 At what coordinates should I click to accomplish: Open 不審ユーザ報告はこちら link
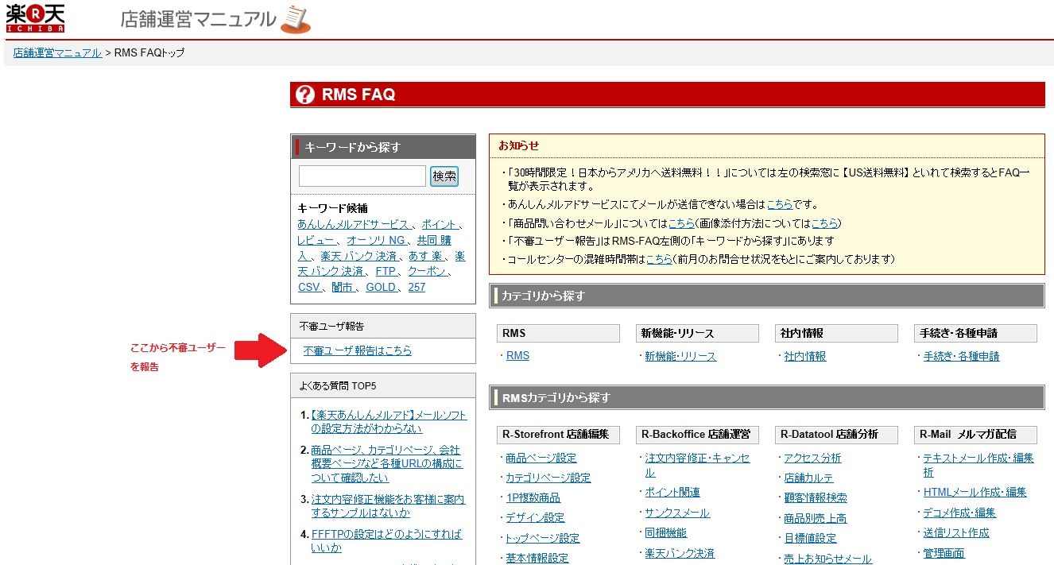tap(358, 350)
